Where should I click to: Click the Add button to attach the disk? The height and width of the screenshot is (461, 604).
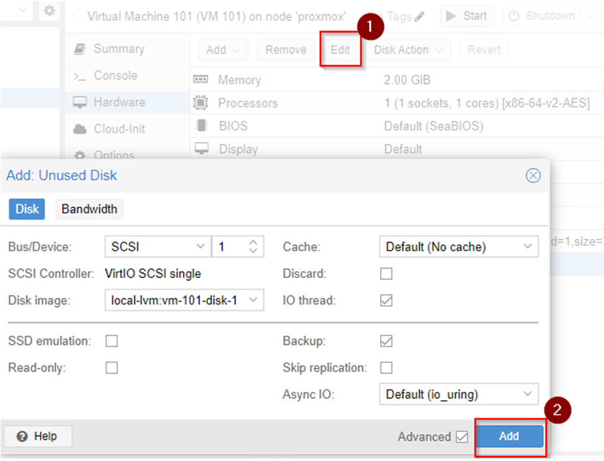point(509,437)
